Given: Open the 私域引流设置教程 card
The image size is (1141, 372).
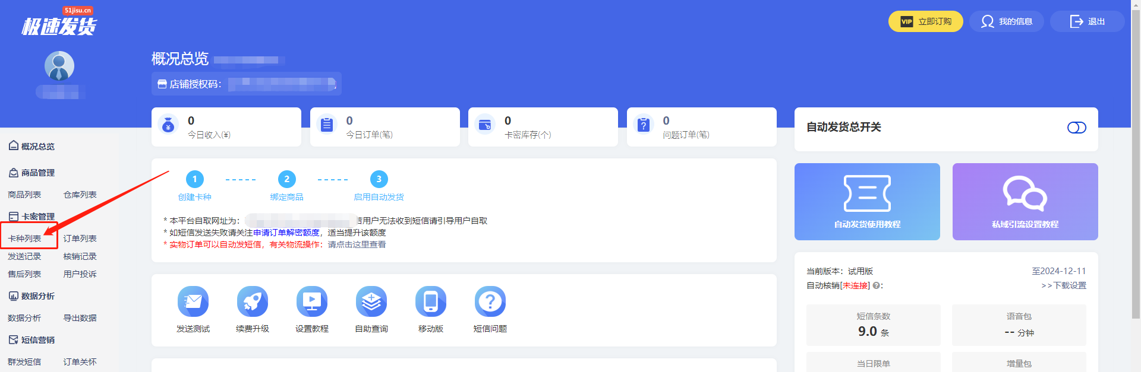Looking at the screenshot, I should point(1025,202).
